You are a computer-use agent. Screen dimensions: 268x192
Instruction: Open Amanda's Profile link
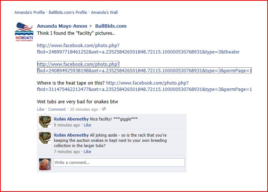[30, 12]
